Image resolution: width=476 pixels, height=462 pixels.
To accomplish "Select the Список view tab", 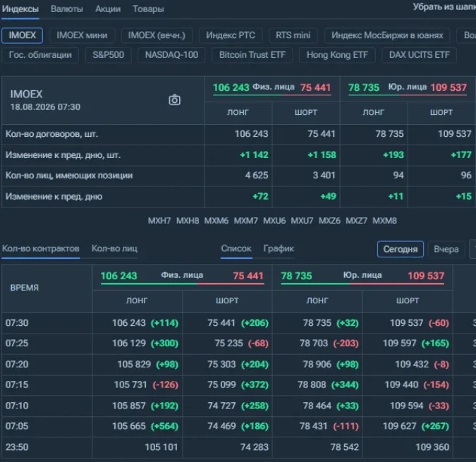I will pos(236,248).
